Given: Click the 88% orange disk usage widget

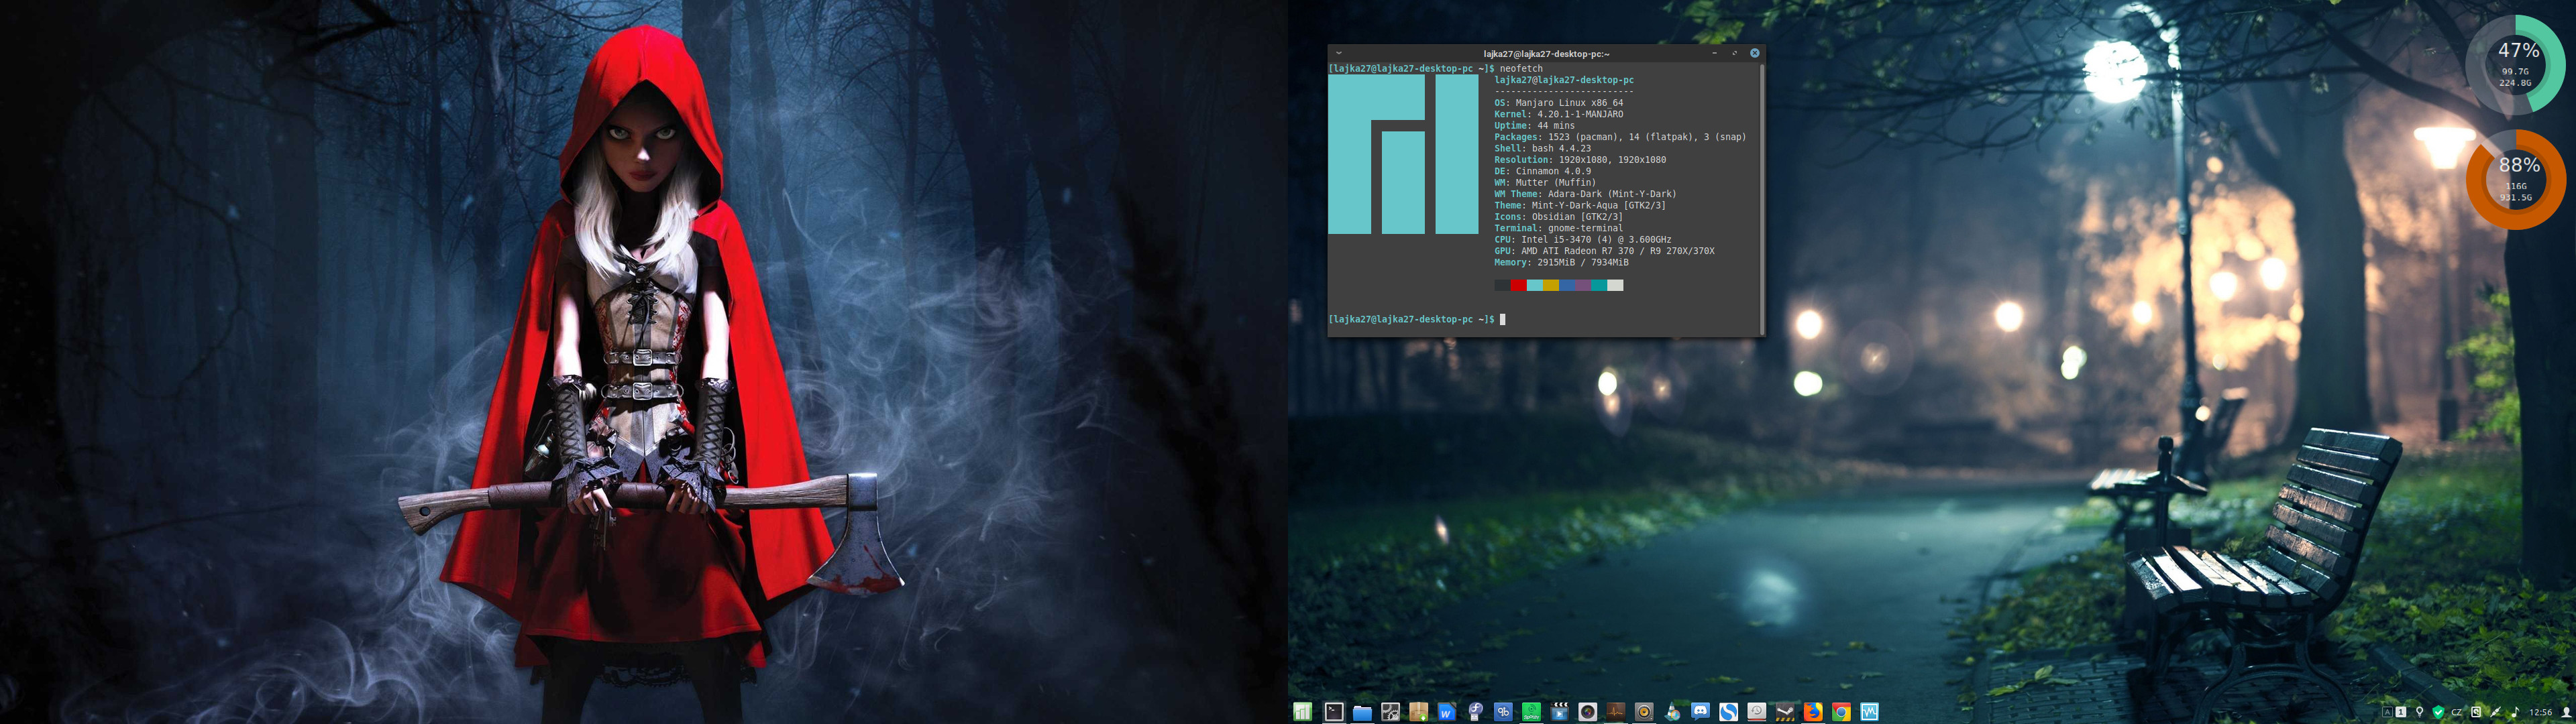Looking at the screenshot, I should tap(2516, 180).
